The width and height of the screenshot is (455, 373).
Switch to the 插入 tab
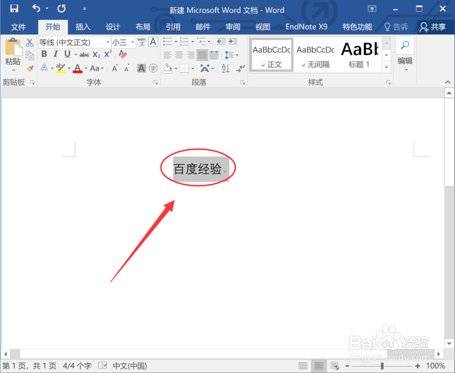(x=83, y=27)
